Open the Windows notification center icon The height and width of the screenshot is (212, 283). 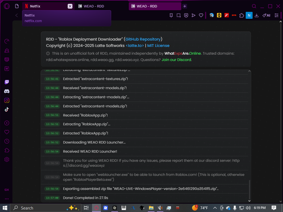click(x=274, y=208)
